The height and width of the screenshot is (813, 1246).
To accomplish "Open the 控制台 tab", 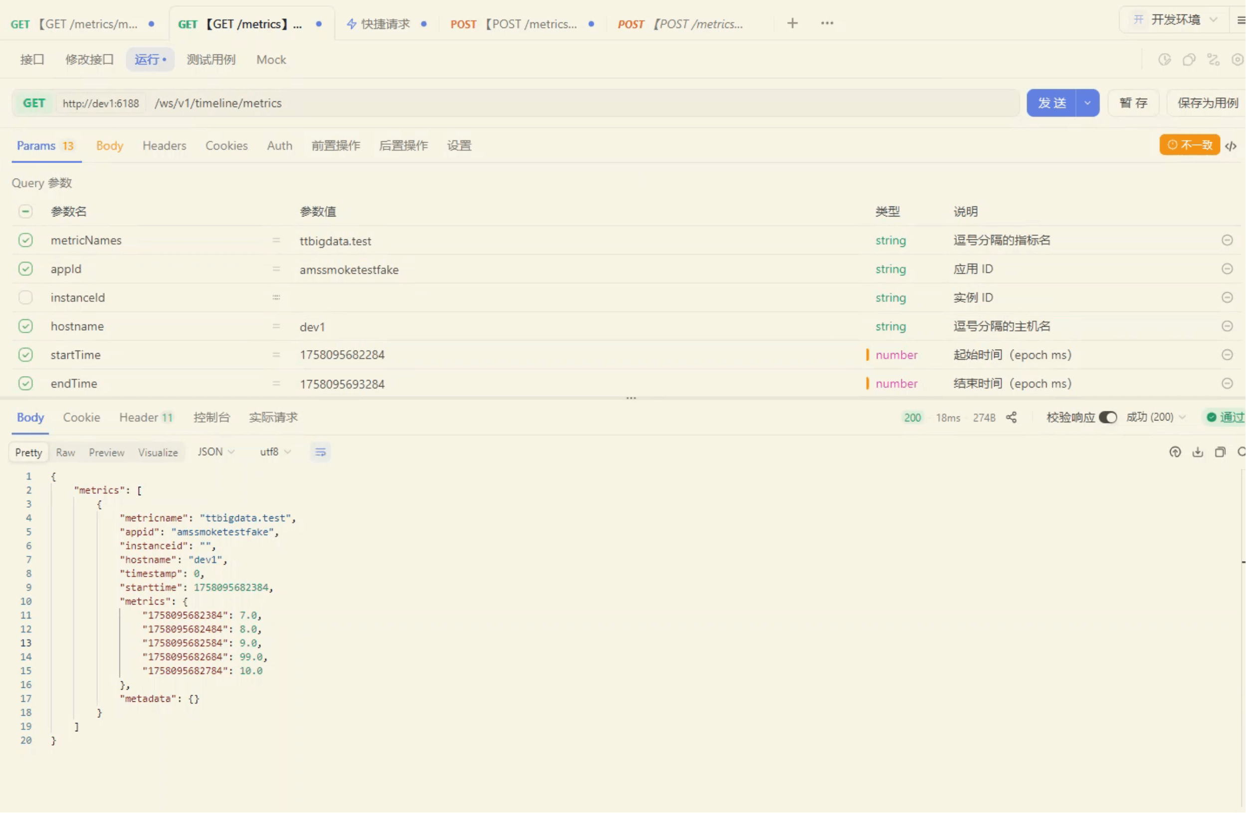I will (211, 417).
